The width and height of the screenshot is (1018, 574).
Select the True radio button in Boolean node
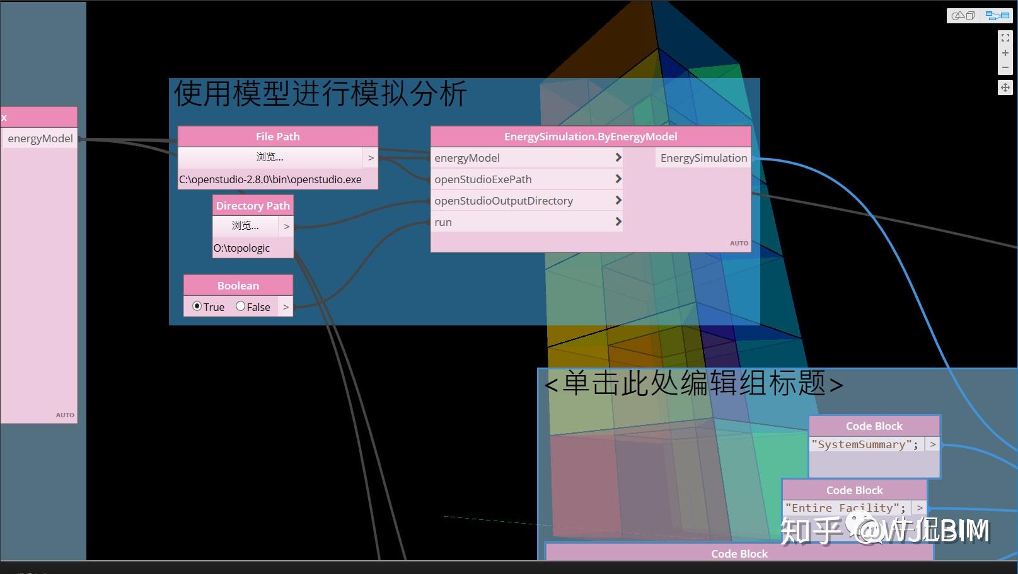(x=197, y=307)
